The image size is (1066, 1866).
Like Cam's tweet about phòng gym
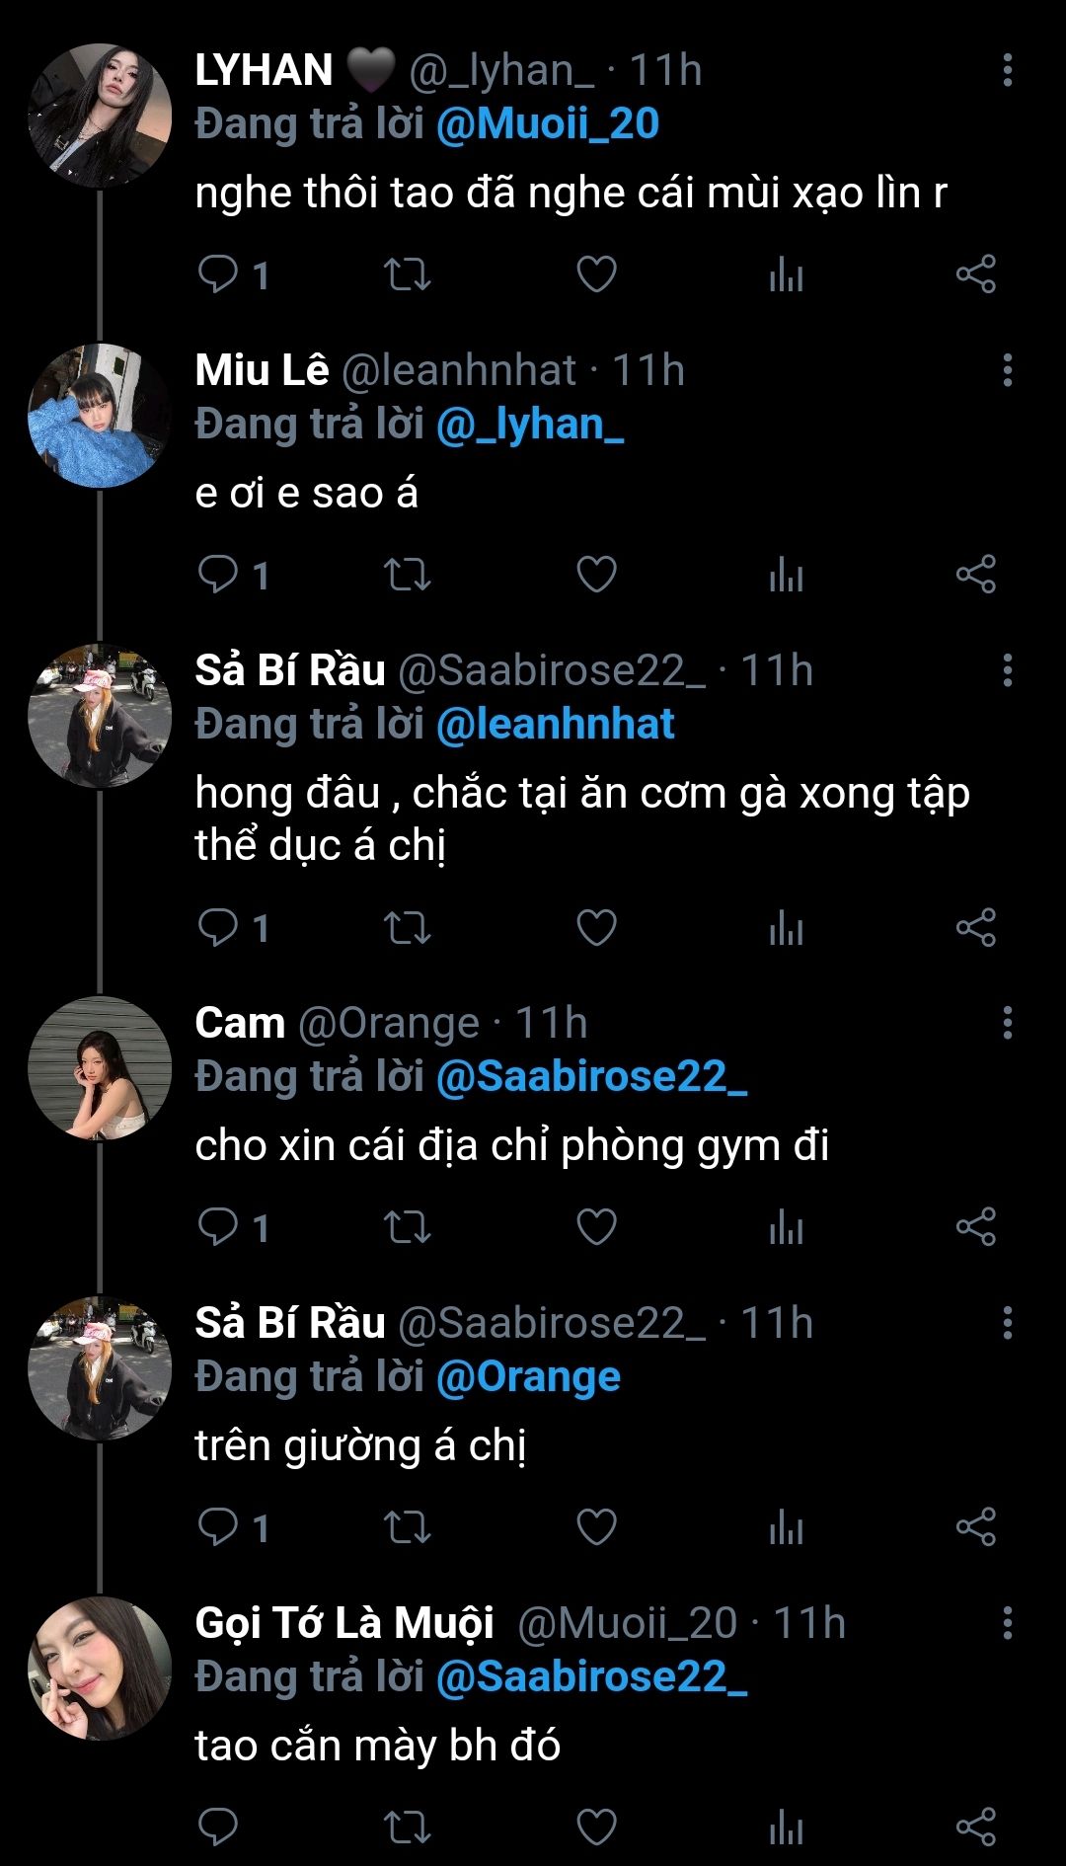pos(596,1227)
